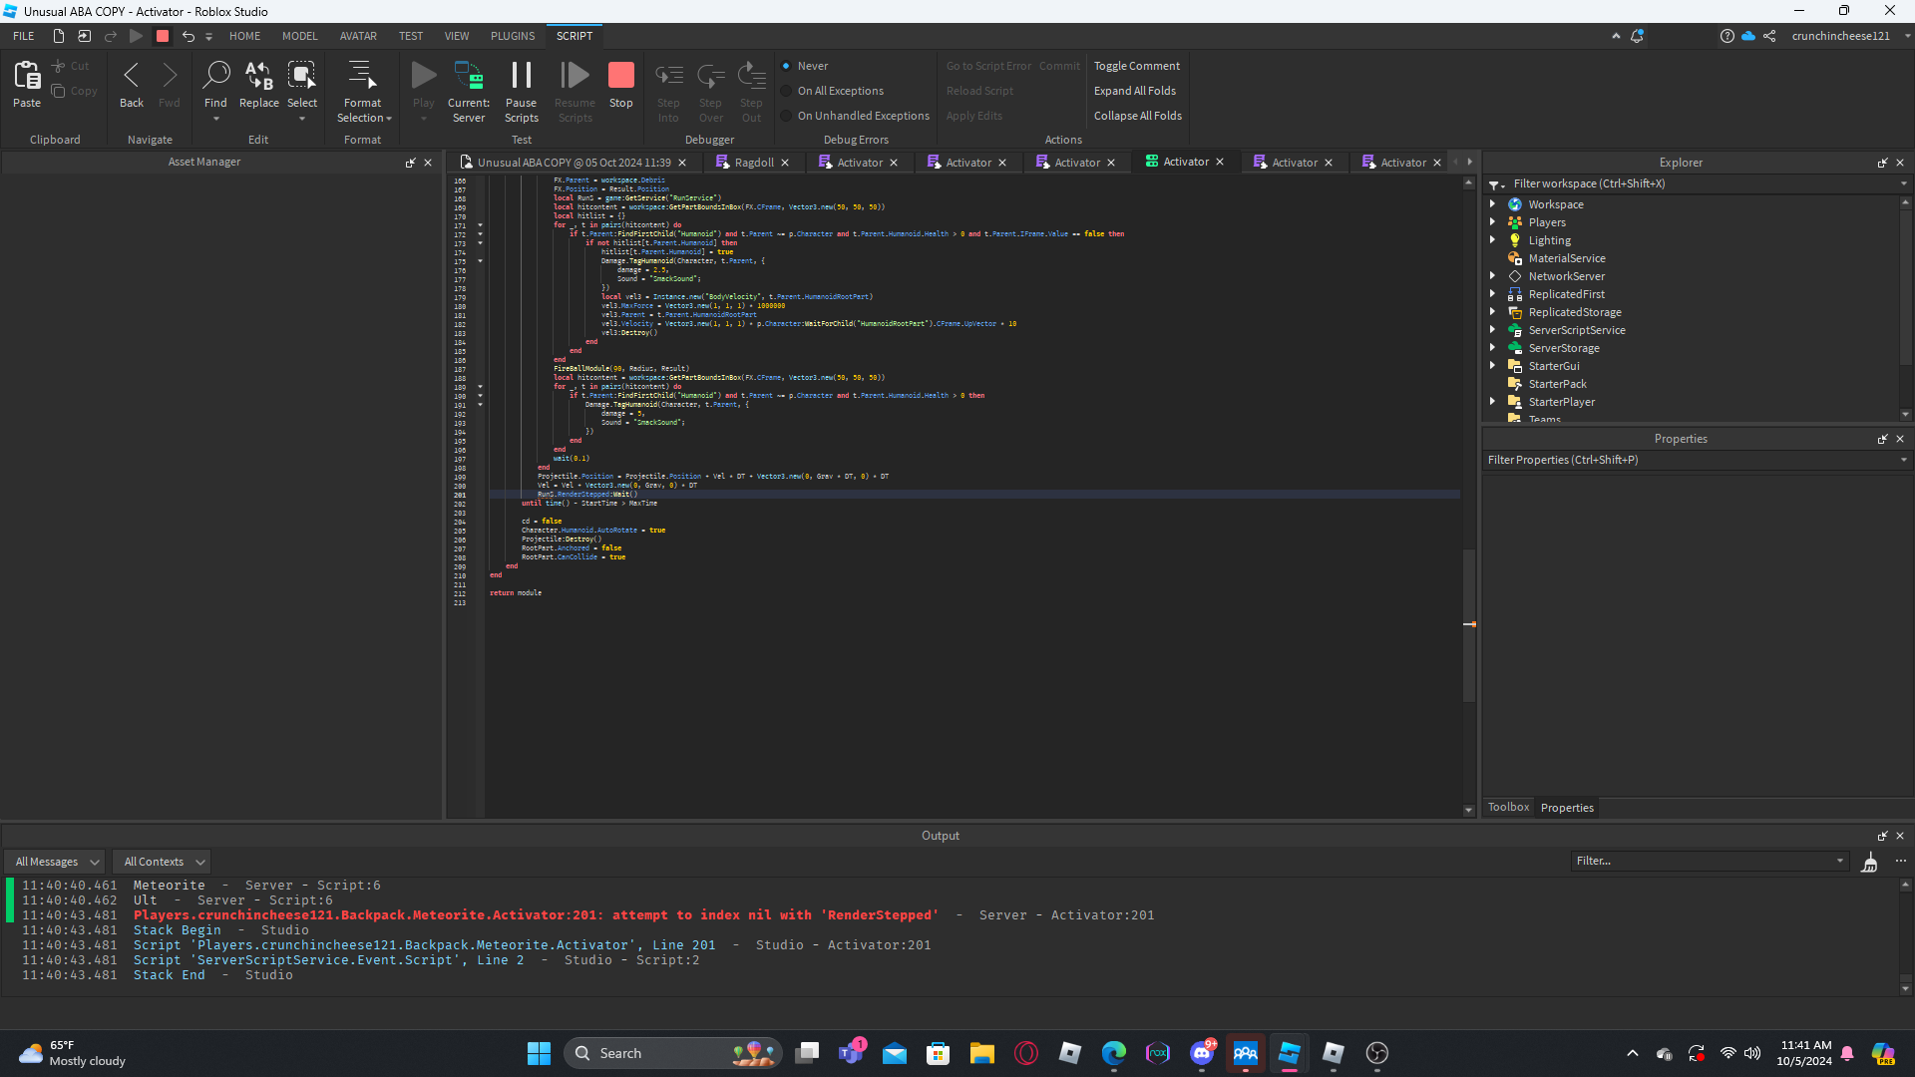Image resolution: width=1915 pixels, height=1077 pixels.
Task: Open the All Messages dropdown
Action: [x=57, y=862]
